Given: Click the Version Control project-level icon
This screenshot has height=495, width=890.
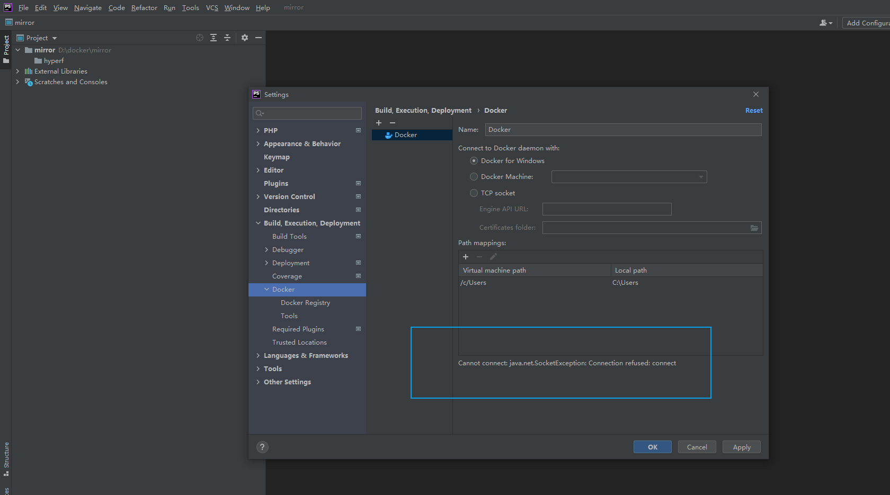Looking at the screenshot, I should 359,196.
